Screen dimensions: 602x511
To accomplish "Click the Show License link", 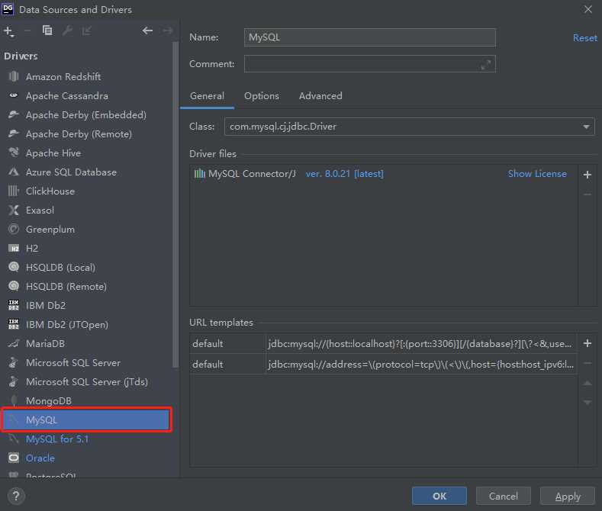I will (x=537, y=174).
